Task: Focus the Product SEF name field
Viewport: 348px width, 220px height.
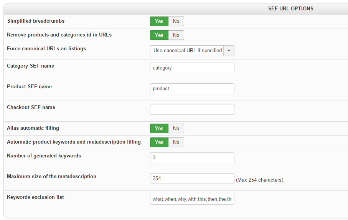Action: coord(192,89)
